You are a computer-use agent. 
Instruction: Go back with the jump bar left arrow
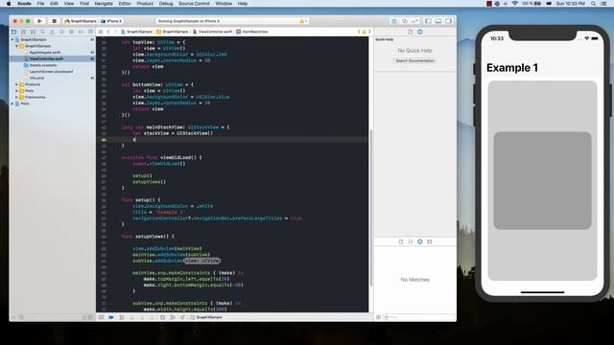(108, 32)
